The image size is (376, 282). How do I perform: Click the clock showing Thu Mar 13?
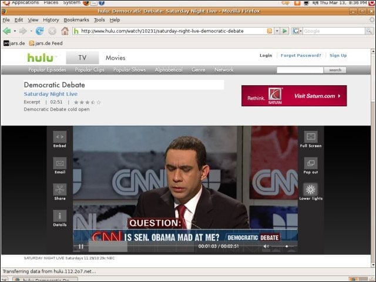coord(343,2)
